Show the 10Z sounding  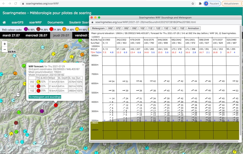coord(142,28)
